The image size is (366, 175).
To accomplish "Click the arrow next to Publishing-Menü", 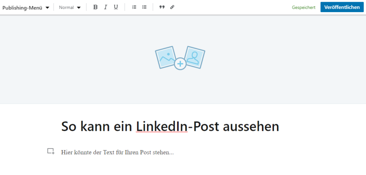I will click(x=48, y=8).
